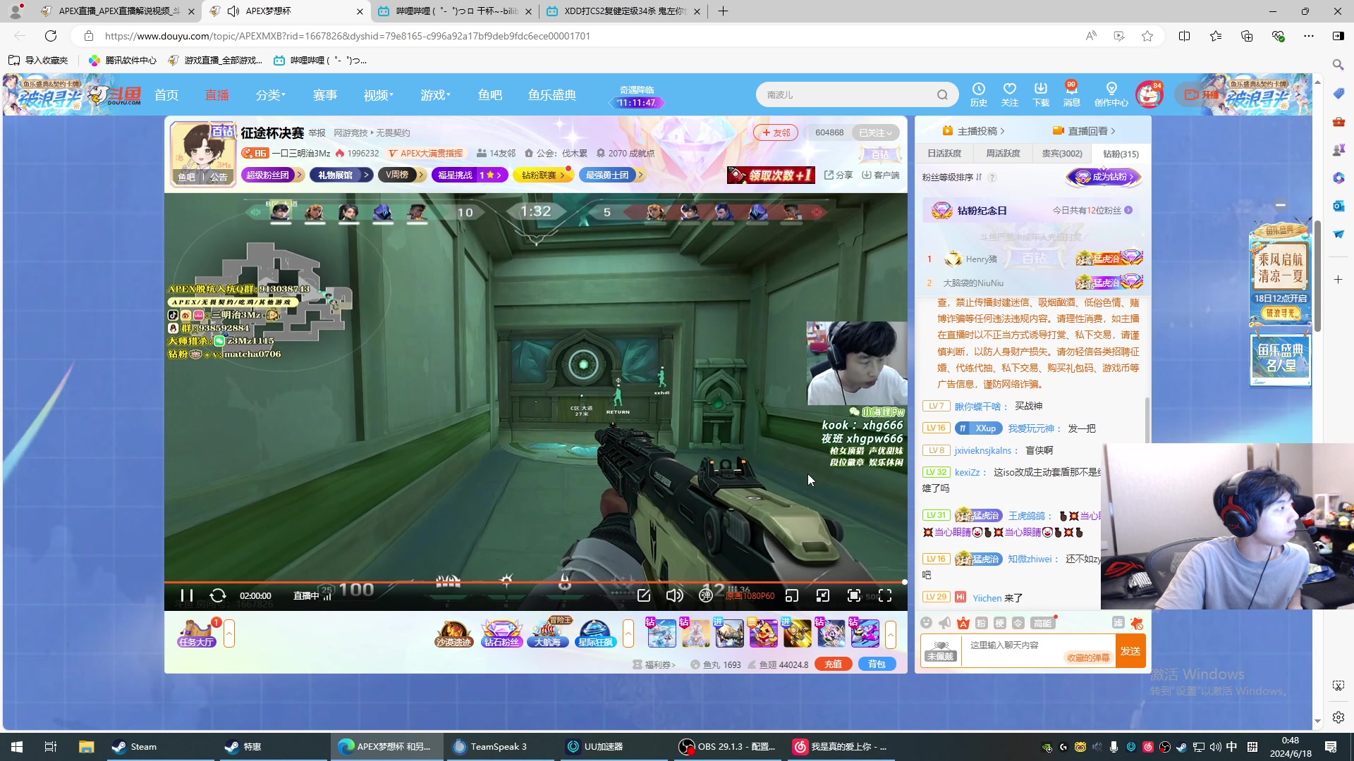The image size is (1354, 761).
Task: Recharge using 充值 button
Action: pos(833,664)
